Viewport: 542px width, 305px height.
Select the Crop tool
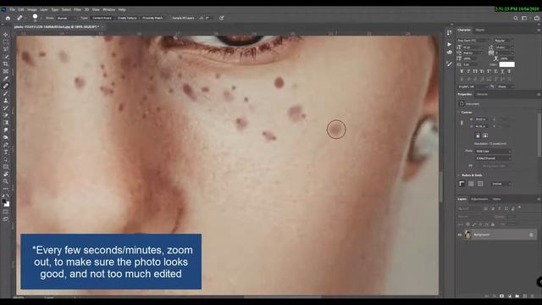point(6,64)
